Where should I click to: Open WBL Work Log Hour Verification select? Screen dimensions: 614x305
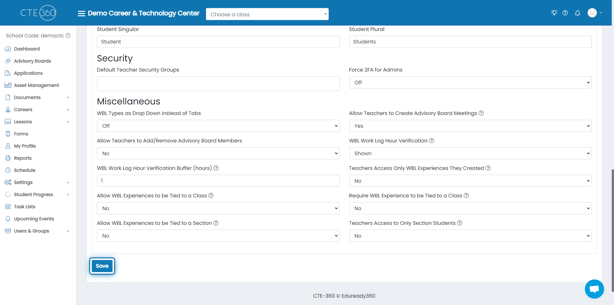470,153
